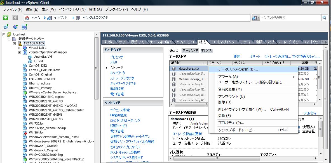The height and width of the screenshot is (163, 331).
Task: Open アラーム (A) submenu arrow
Action: [x=294, y=77]
